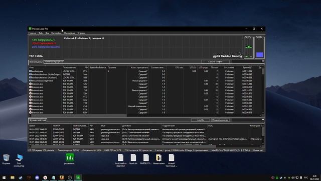Click the Insights button
321x181 pixels.
tap(200, 120)
